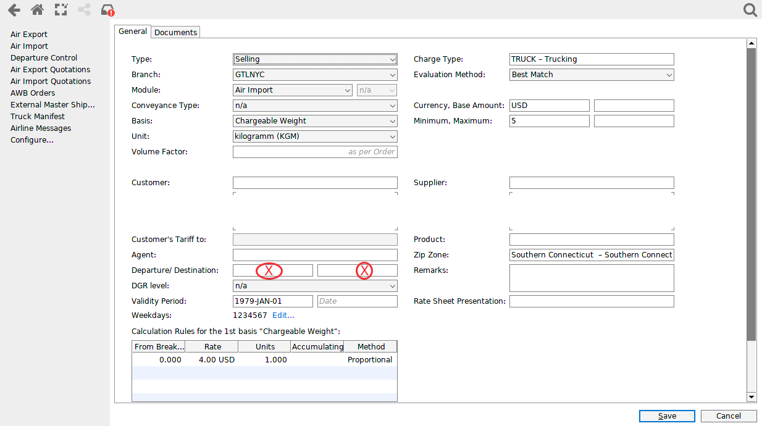Click Edit... link next to Weekdays
762x426 pixels.
point(283,315)
